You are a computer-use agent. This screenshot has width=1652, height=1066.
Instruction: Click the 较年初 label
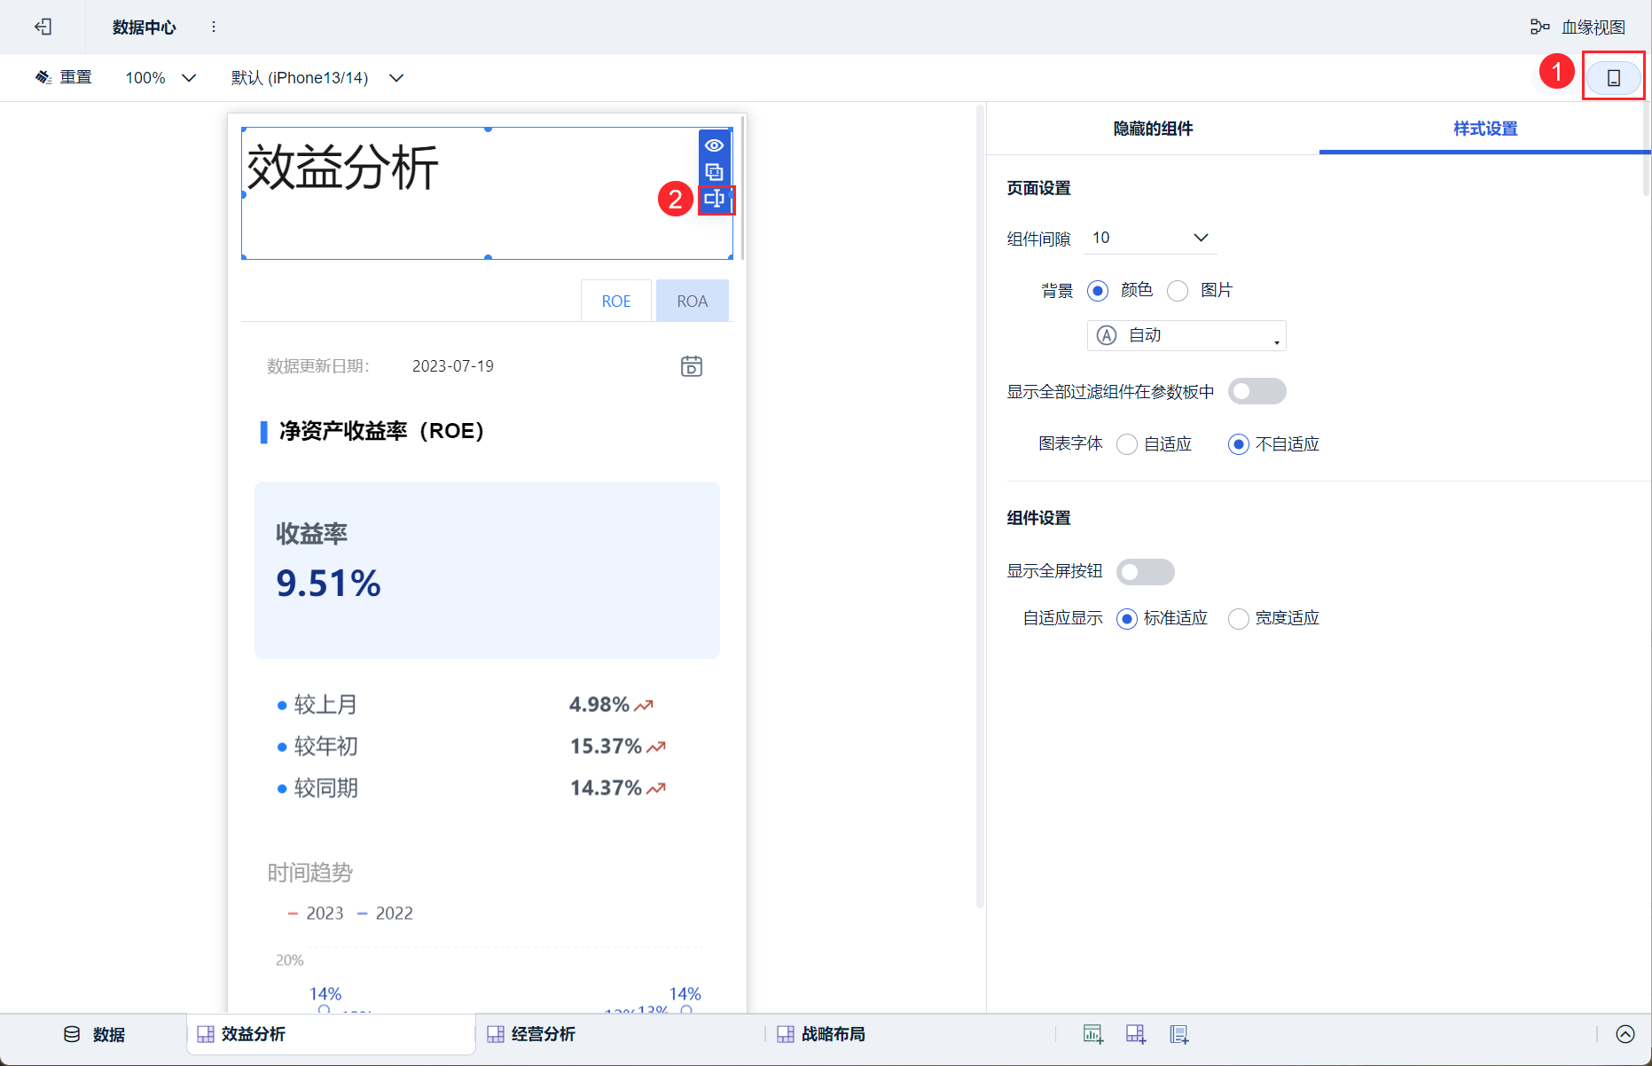[x=325, y=747]
